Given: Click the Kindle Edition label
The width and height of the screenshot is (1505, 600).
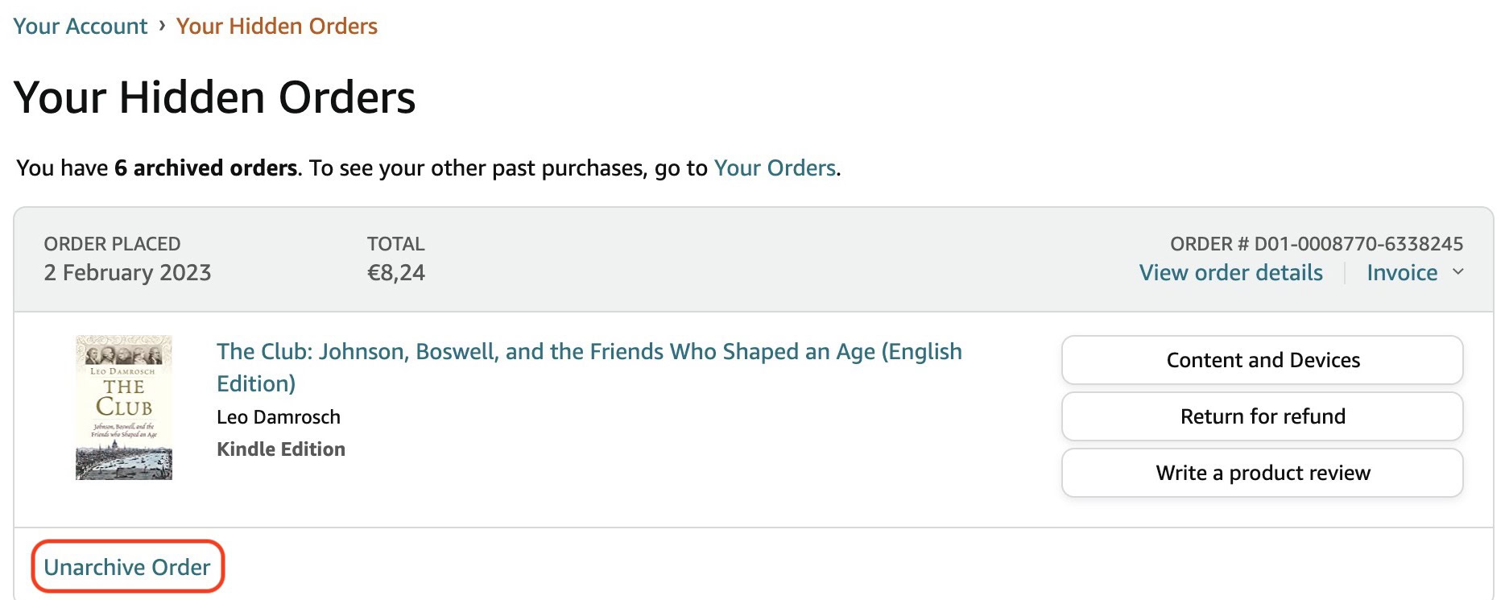Looking at the screenshot, I should (281, 449).
